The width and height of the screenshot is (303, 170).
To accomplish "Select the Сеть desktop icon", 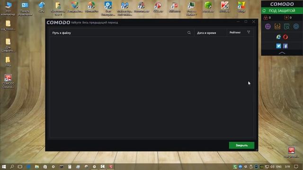I will pos(41,7).
